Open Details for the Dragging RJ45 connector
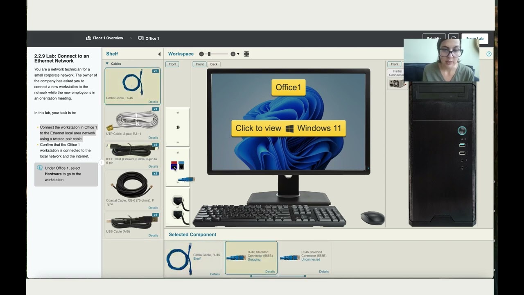This screenshot has height=295, width=524. (270, 272)
